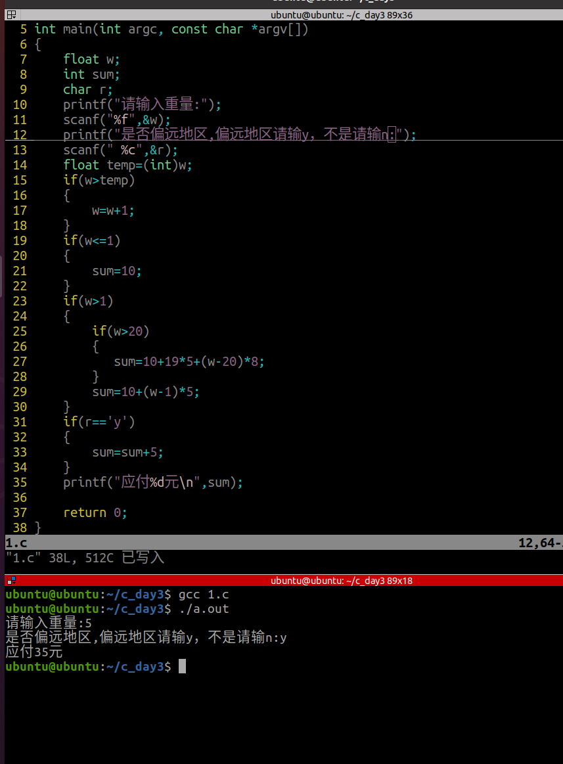Click the program output 应付35元
This screenshot has width=563, height=764.
coord(34,652)
